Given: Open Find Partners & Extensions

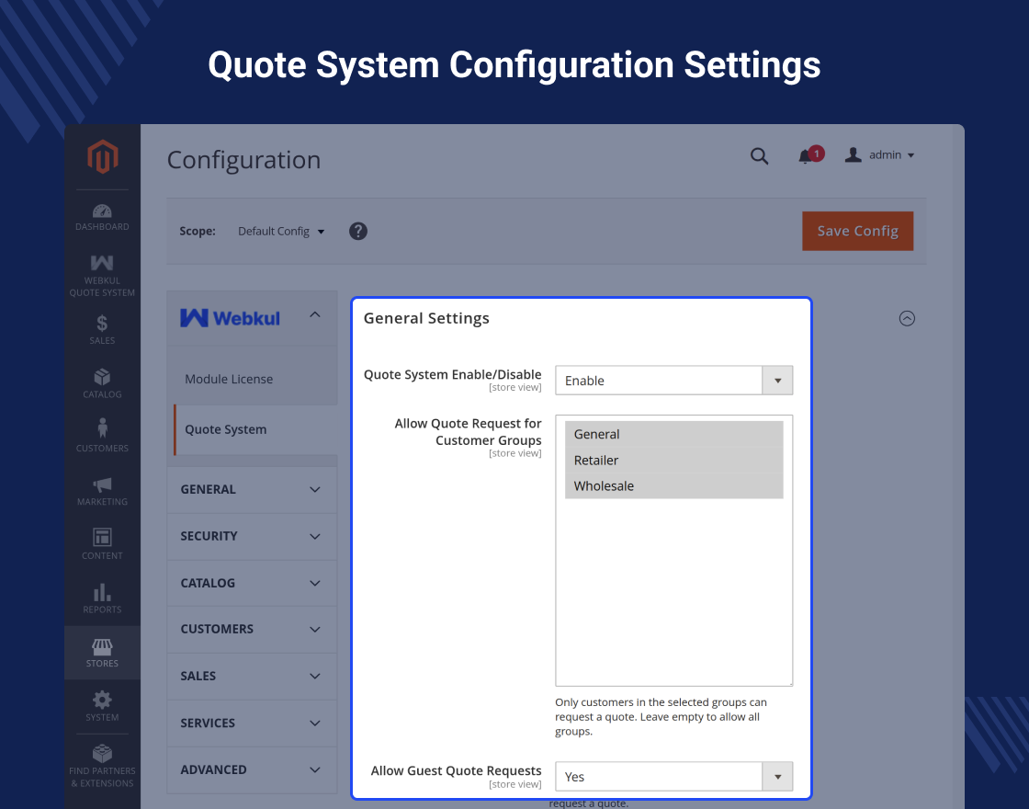Looking at the screenshot, I should [102, 766].
